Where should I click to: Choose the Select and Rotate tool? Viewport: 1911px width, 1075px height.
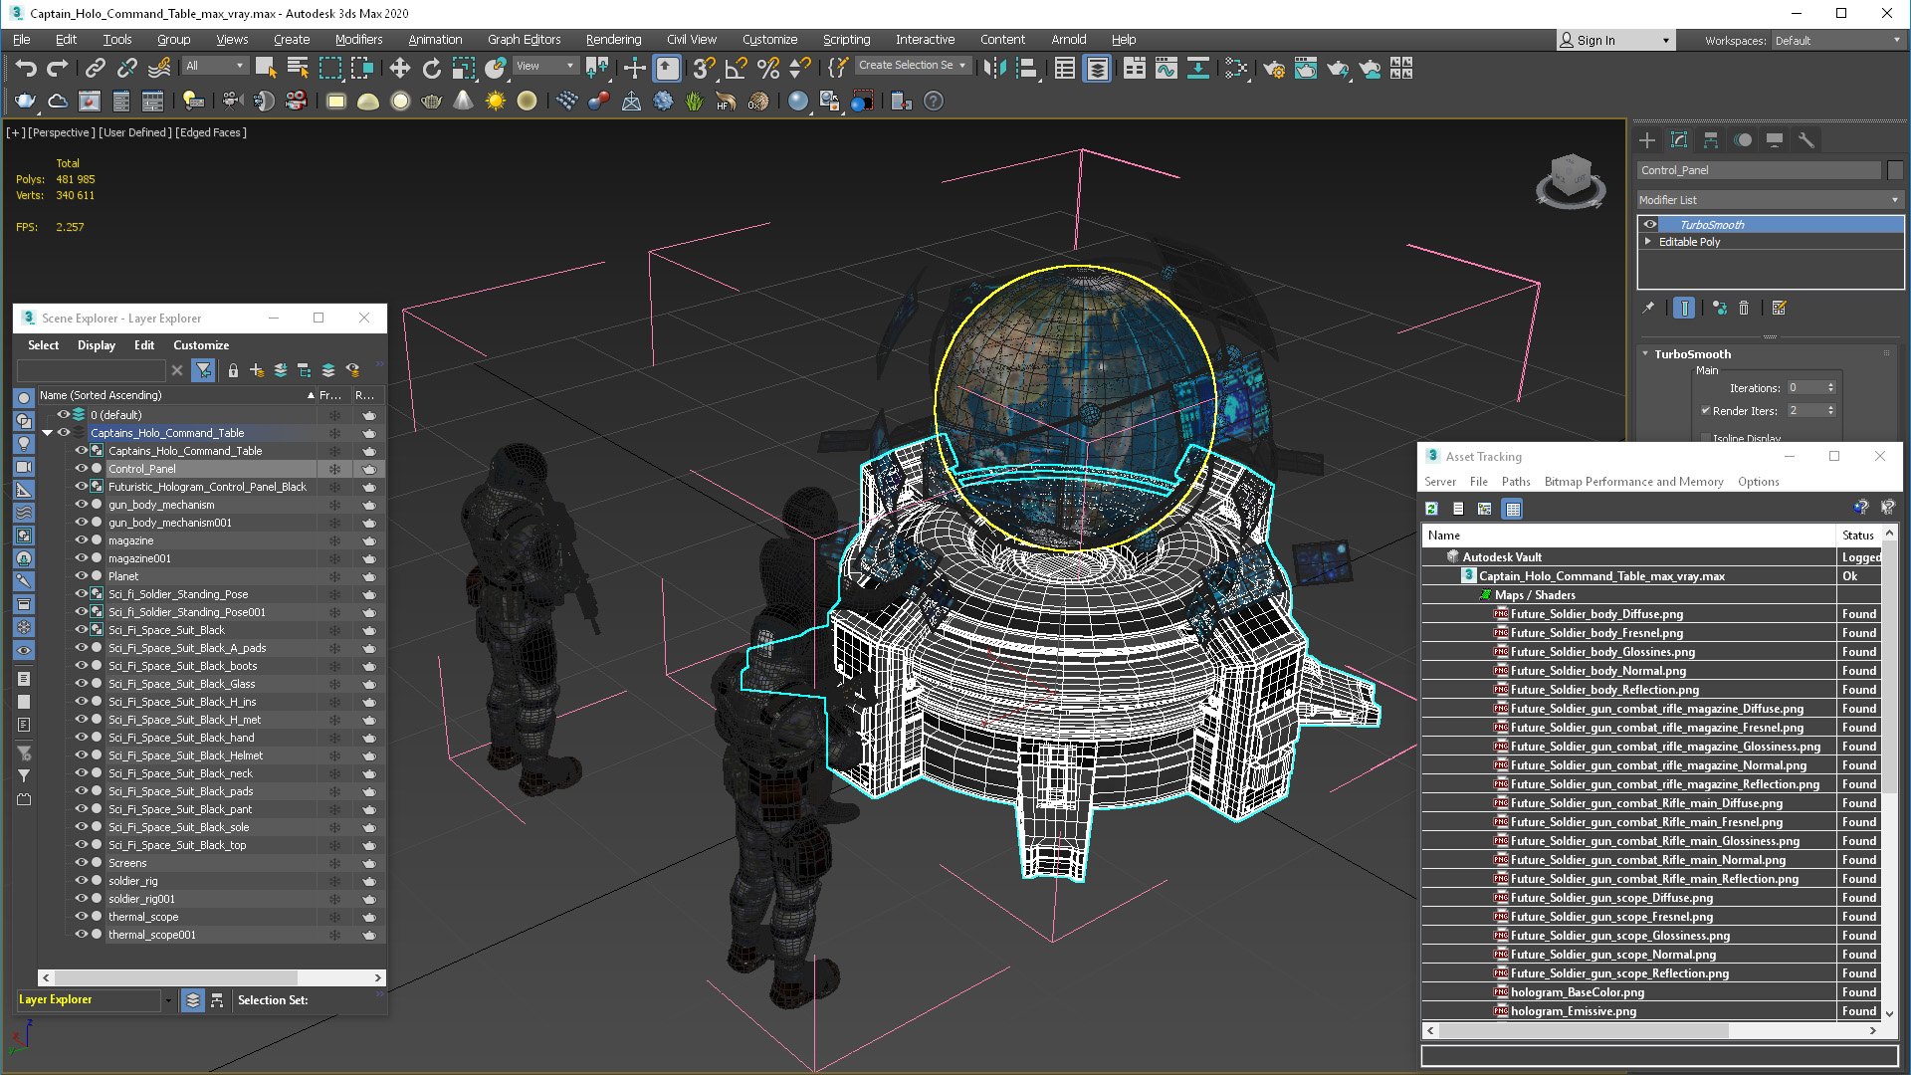[431, 68]
